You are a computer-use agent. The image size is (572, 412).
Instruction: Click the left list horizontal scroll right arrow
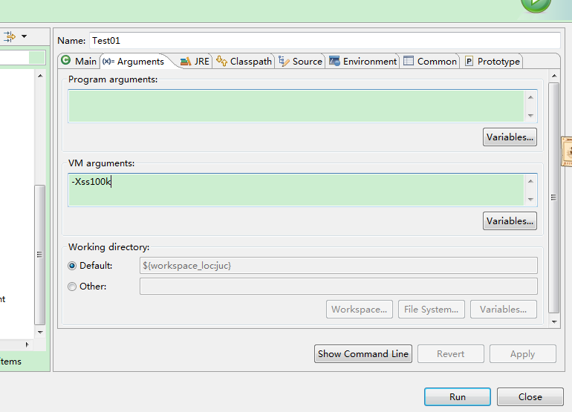27,344
